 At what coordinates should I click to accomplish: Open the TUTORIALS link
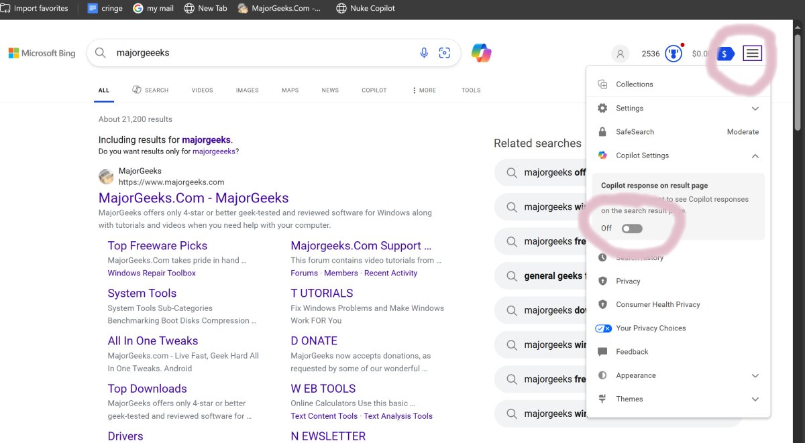point(322,294)
